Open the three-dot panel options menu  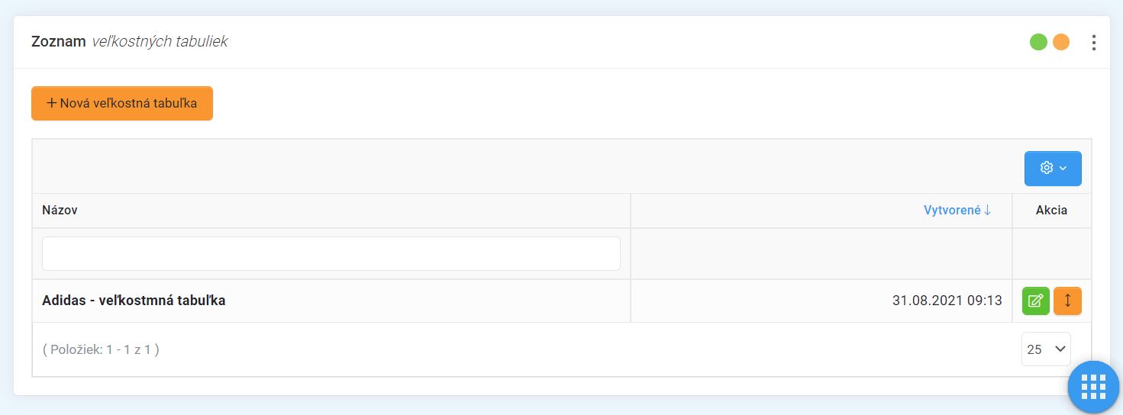1094,43
